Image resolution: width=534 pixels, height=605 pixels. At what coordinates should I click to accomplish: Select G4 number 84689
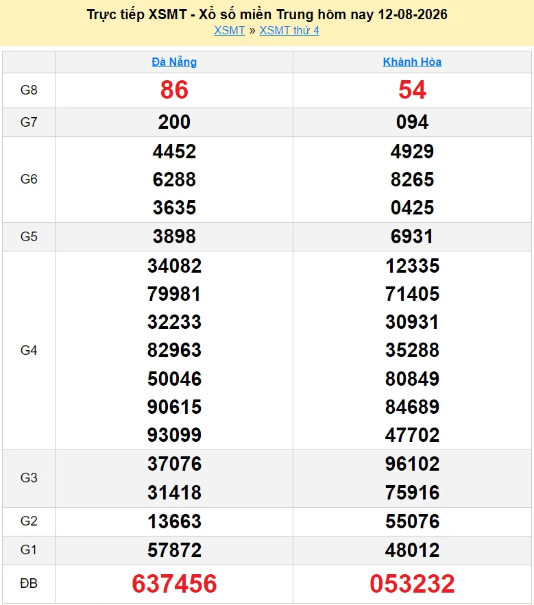coord(412,407)
